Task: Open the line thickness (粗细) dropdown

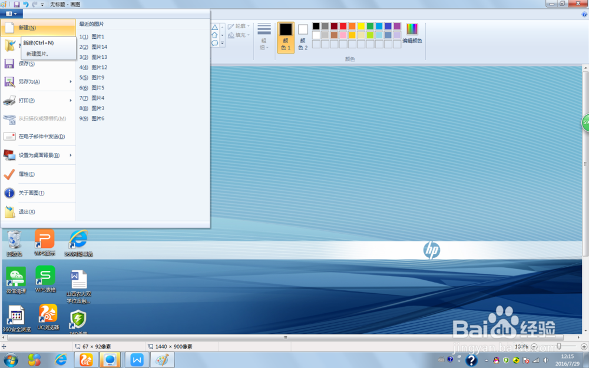Action: pos(264,37)
